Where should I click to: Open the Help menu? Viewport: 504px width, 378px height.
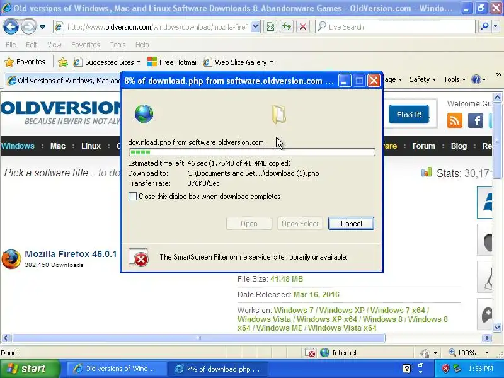142,45
